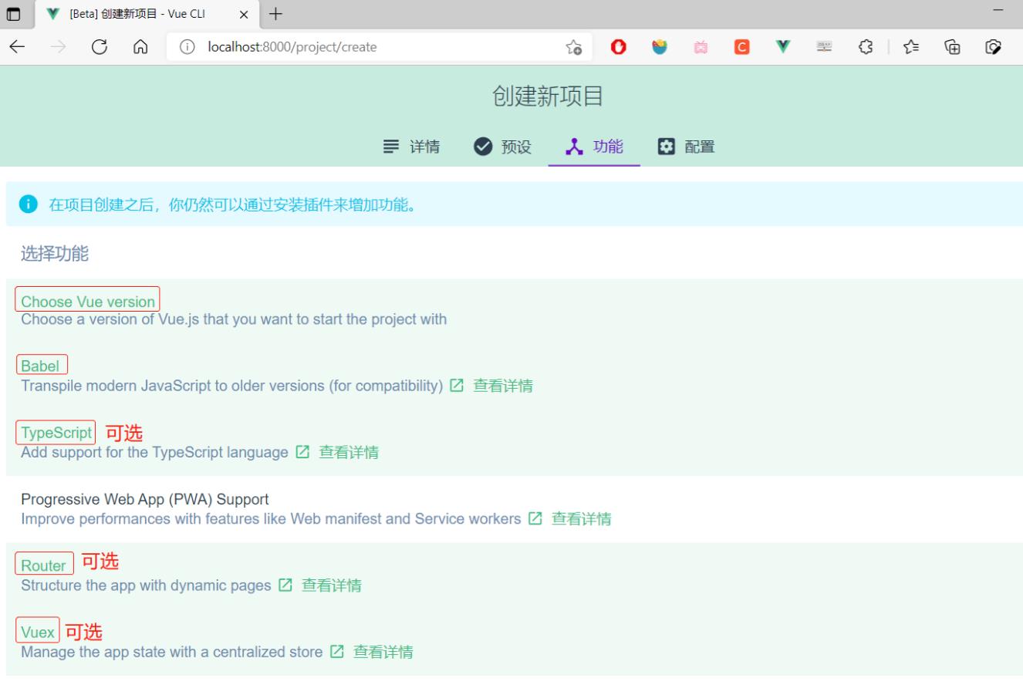This screenshot has height=685, width=1023.
Task: Click the external-link icon in the Router row
Action: click(x=285, y=585)
